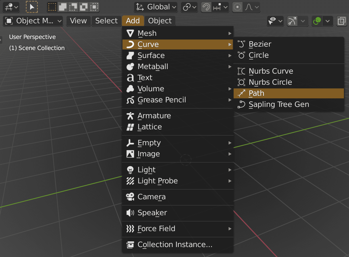
Task: Choose Bezier from the Curve submenu
Action: [x=260, y=44]
